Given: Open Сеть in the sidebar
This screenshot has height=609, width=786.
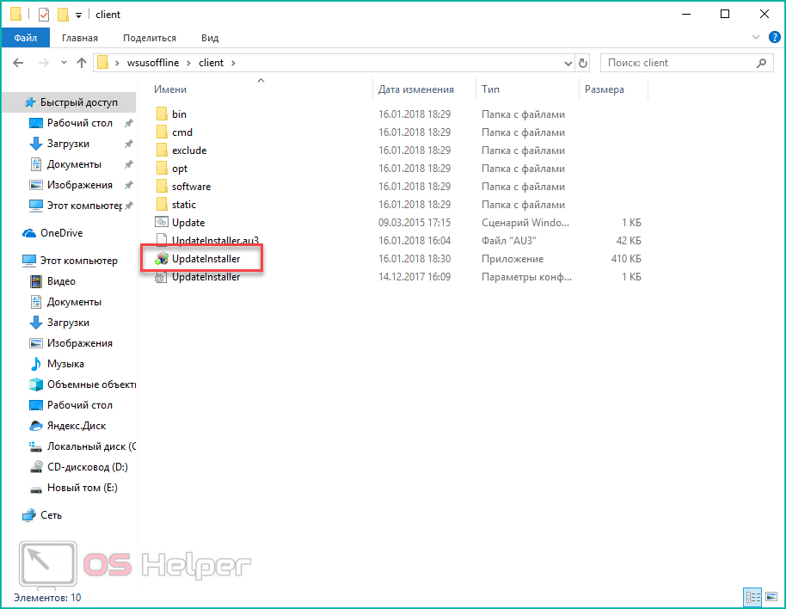Looking at the screenshot, I should point(51,514).
